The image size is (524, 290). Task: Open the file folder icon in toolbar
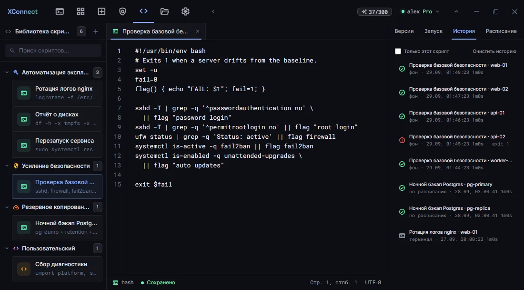(164, 12)
